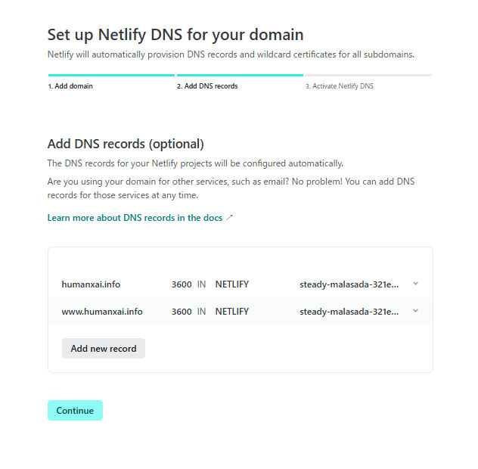Click the gray third progress bar segment
This screenshot has height=469, width=478.
368,76
